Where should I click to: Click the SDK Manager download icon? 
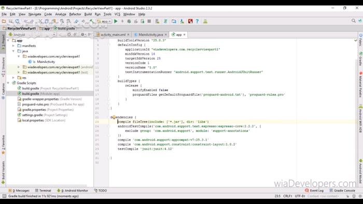point(182,21)
